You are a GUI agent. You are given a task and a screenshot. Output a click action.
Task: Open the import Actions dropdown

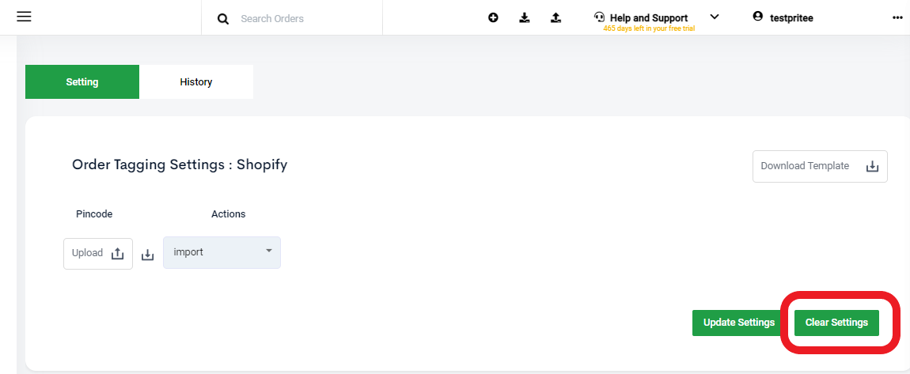click(x=222, y=253)
